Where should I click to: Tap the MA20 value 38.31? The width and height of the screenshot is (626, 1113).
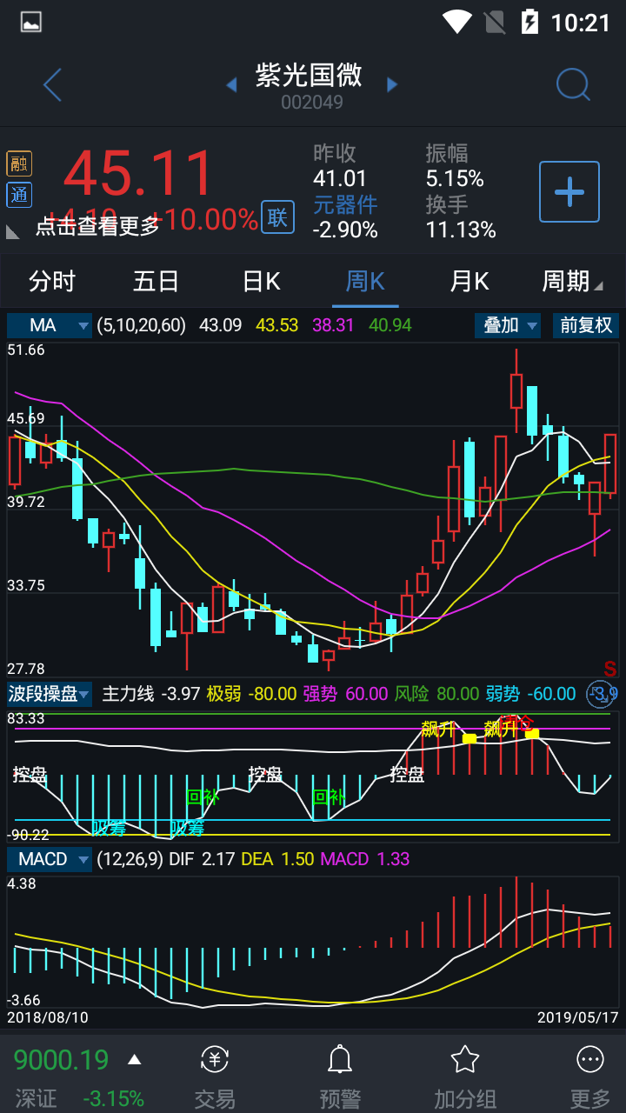[x=334, y=325]
